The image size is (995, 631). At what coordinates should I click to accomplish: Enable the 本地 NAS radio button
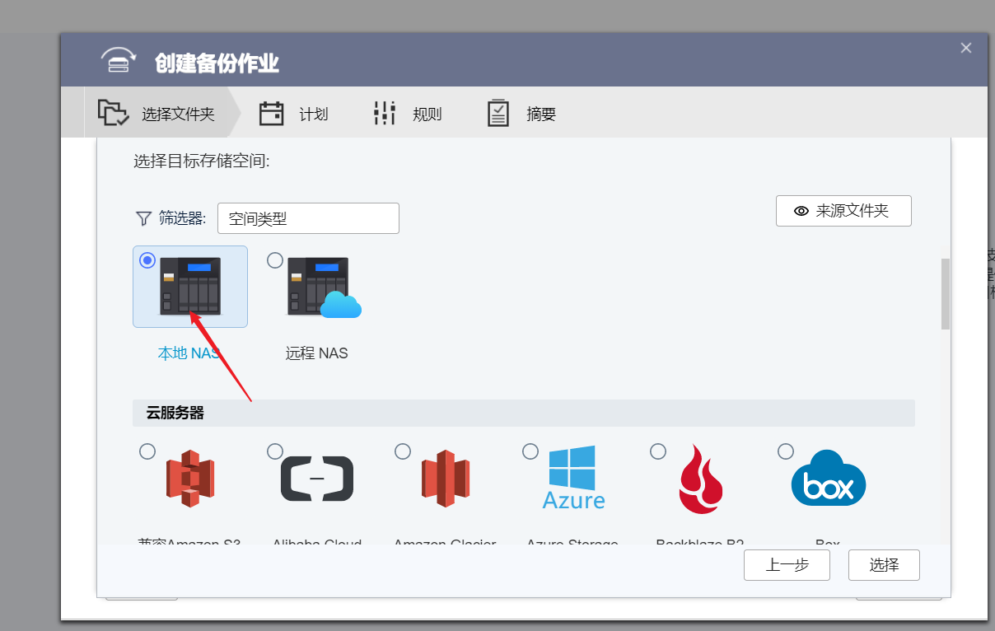pos(147,260)
